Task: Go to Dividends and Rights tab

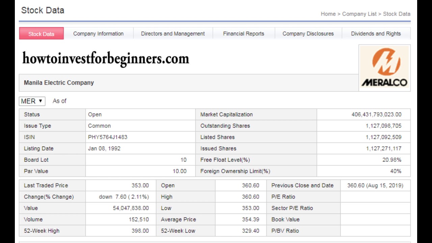Action: pyautogui.click(x=376, y=34)
